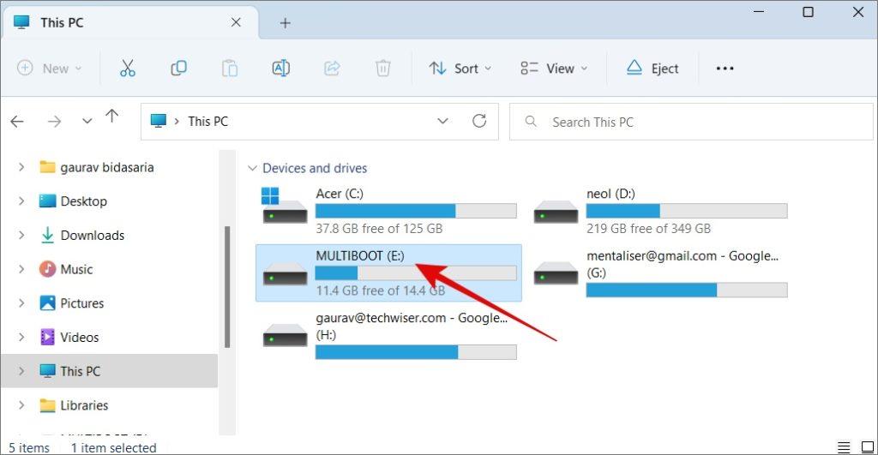Open the New dropdown menu
The height and width of the screenshot is (455, 878).
coord(49,69)
